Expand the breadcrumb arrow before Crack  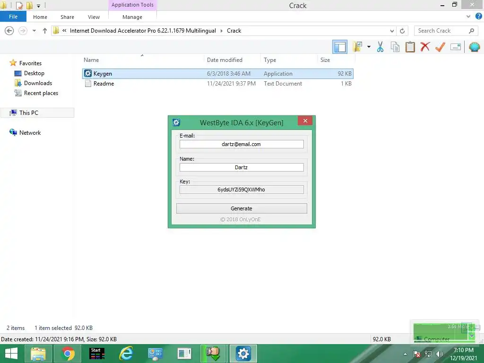coord(222,31)
